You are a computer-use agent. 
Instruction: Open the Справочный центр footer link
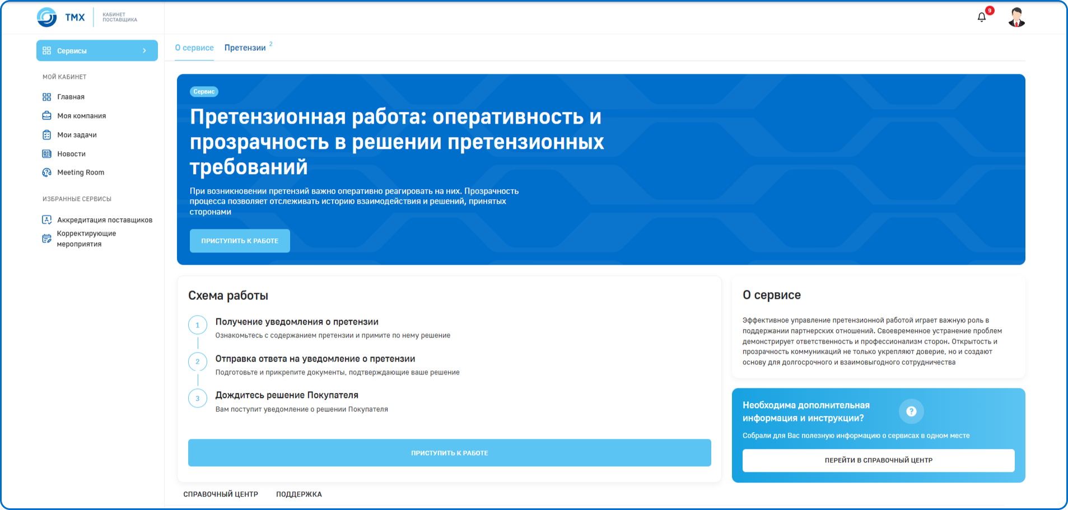pyautogui.click(x=221, y=494)
